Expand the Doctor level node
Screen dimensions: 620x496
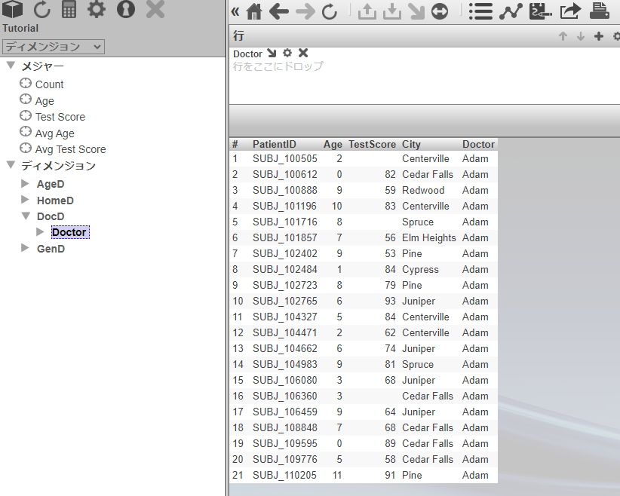pos(40,232)
